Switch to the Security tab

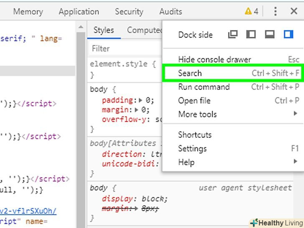pos(129,12)
